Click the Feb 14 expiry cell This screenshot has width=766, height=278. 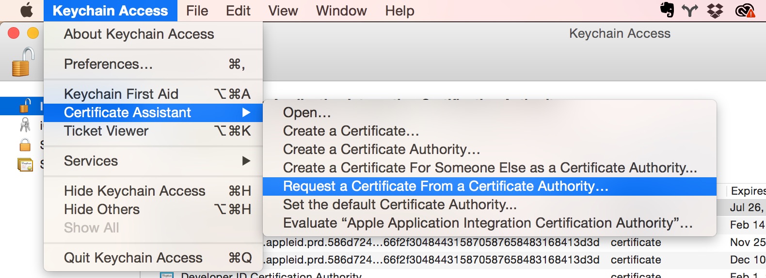[747, 225]
